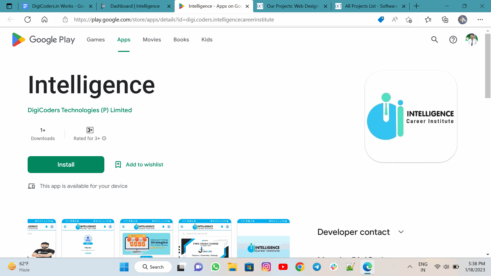Open Google Chrome from the taskbar
The height and width of the screenshot is (276, 491).
click(x=300, y=267)
